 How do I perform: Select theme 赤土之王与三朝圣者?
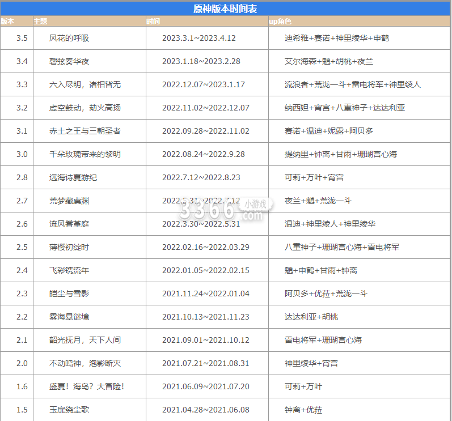coord(85,131)
